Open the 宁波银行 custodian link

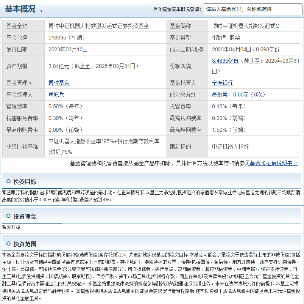tap(222, 83)
